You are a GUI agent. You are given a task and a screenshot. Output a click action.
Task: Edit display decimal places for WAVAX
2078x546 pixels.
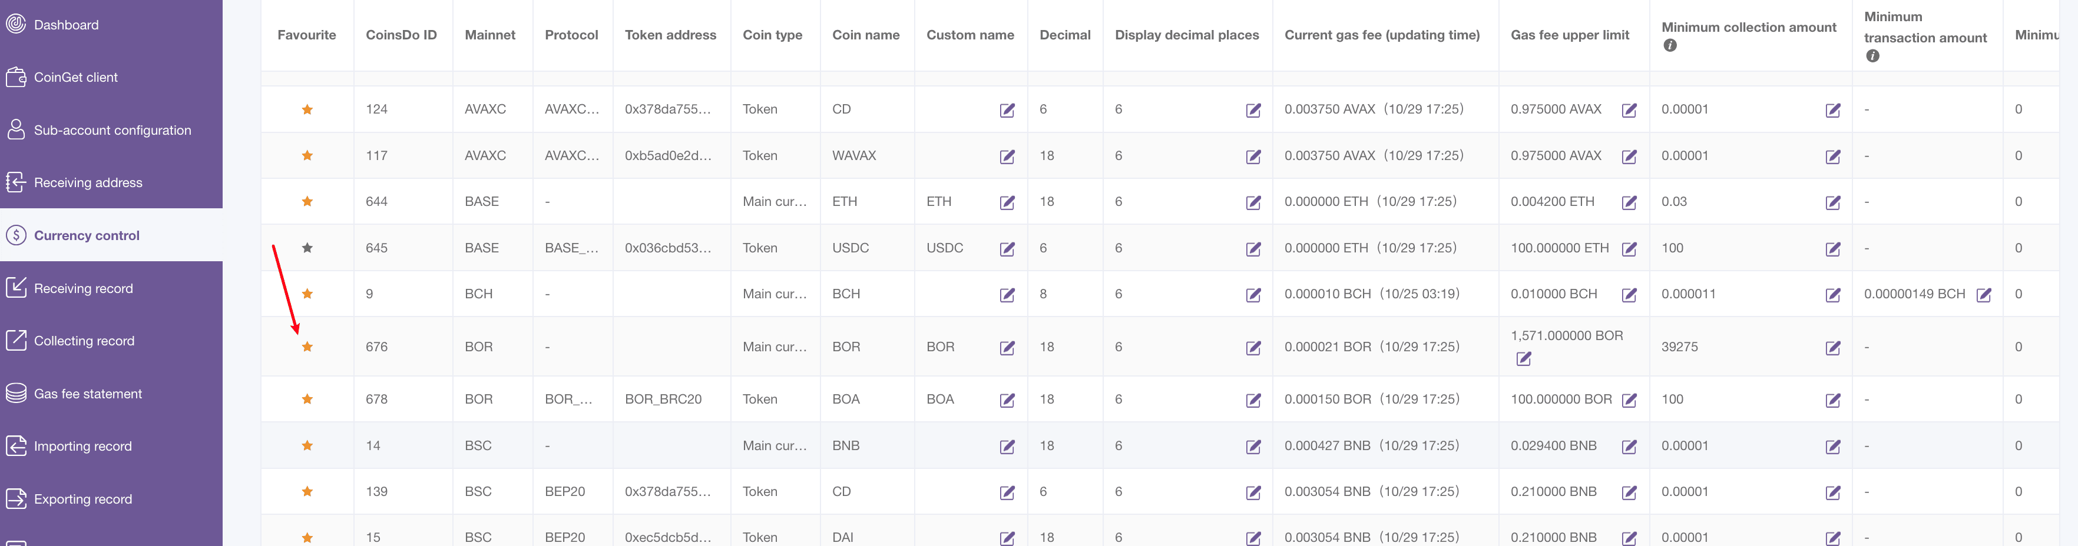pyautogui.click(x=1253, y=157)
